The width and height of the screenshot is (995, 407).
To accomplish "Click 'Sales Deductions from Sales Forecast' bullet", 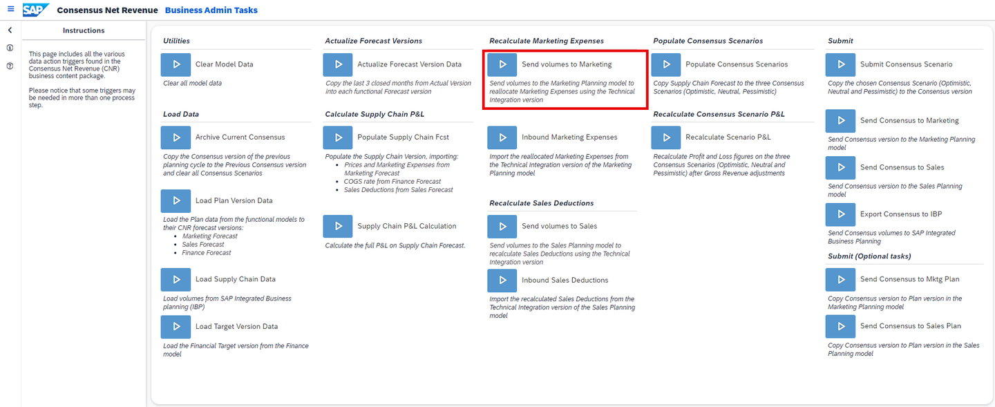I will (x=399, y=190).
